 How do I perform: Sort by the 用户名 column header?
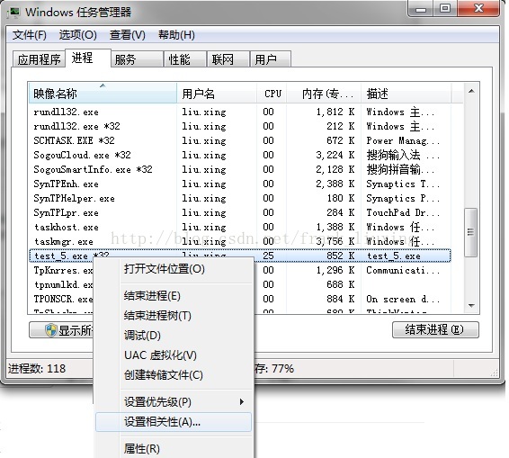coord(217,94)
